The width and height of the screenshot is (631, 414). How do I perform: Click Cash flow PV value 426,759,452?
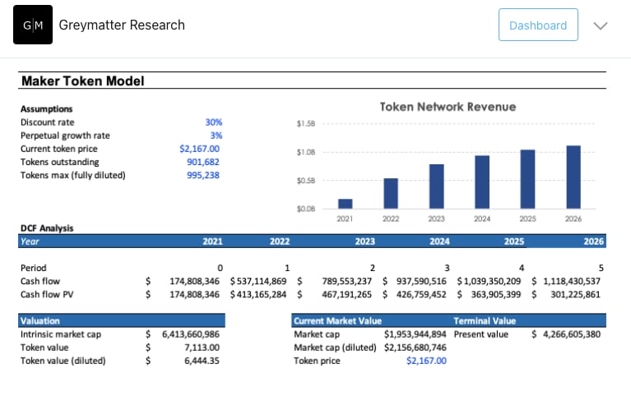(421, 295)
